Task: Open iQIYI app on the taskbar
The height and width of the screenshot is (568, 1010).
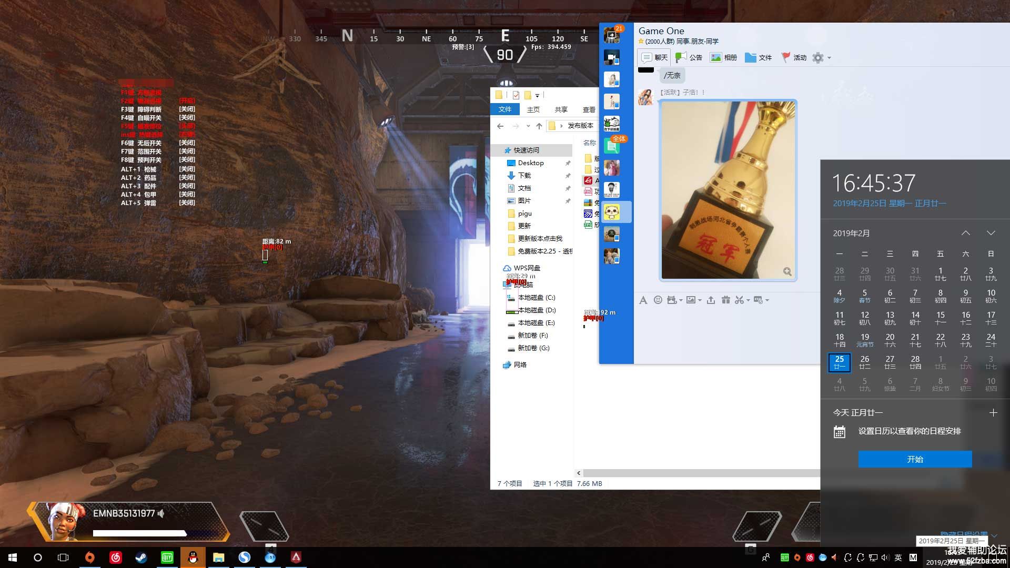Action: pos(167,557)
